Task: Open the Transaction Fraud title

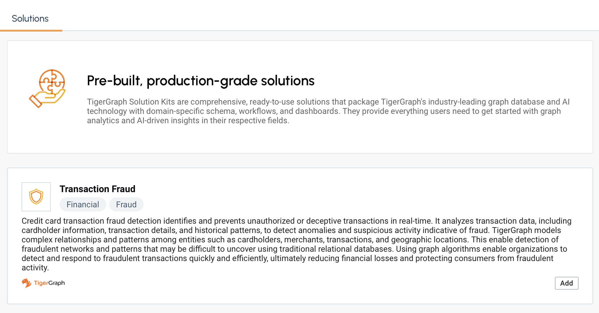Action: click(97, 189)
